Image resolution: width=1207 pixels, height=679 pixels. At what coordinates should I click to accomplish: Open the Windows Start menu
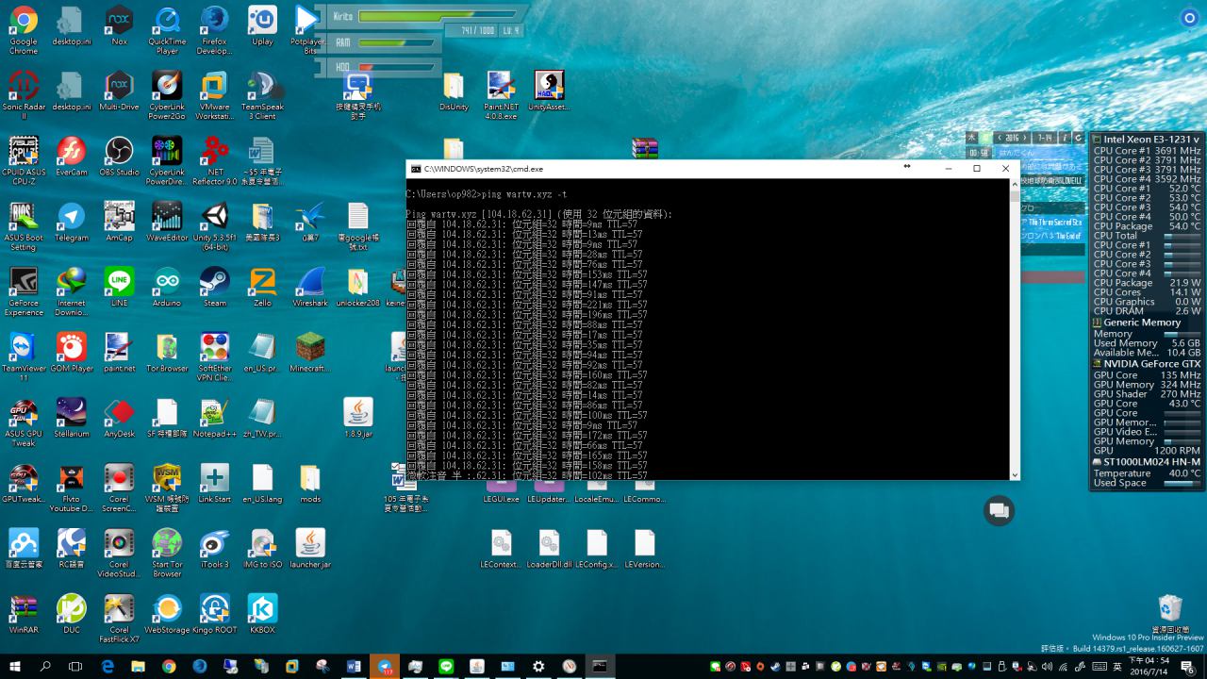point(15,667)
